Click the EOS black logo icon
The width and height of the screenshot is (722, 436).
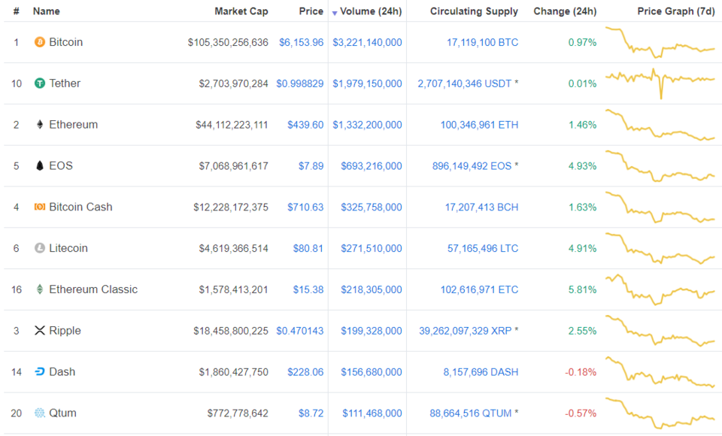(x=40, y=165)
